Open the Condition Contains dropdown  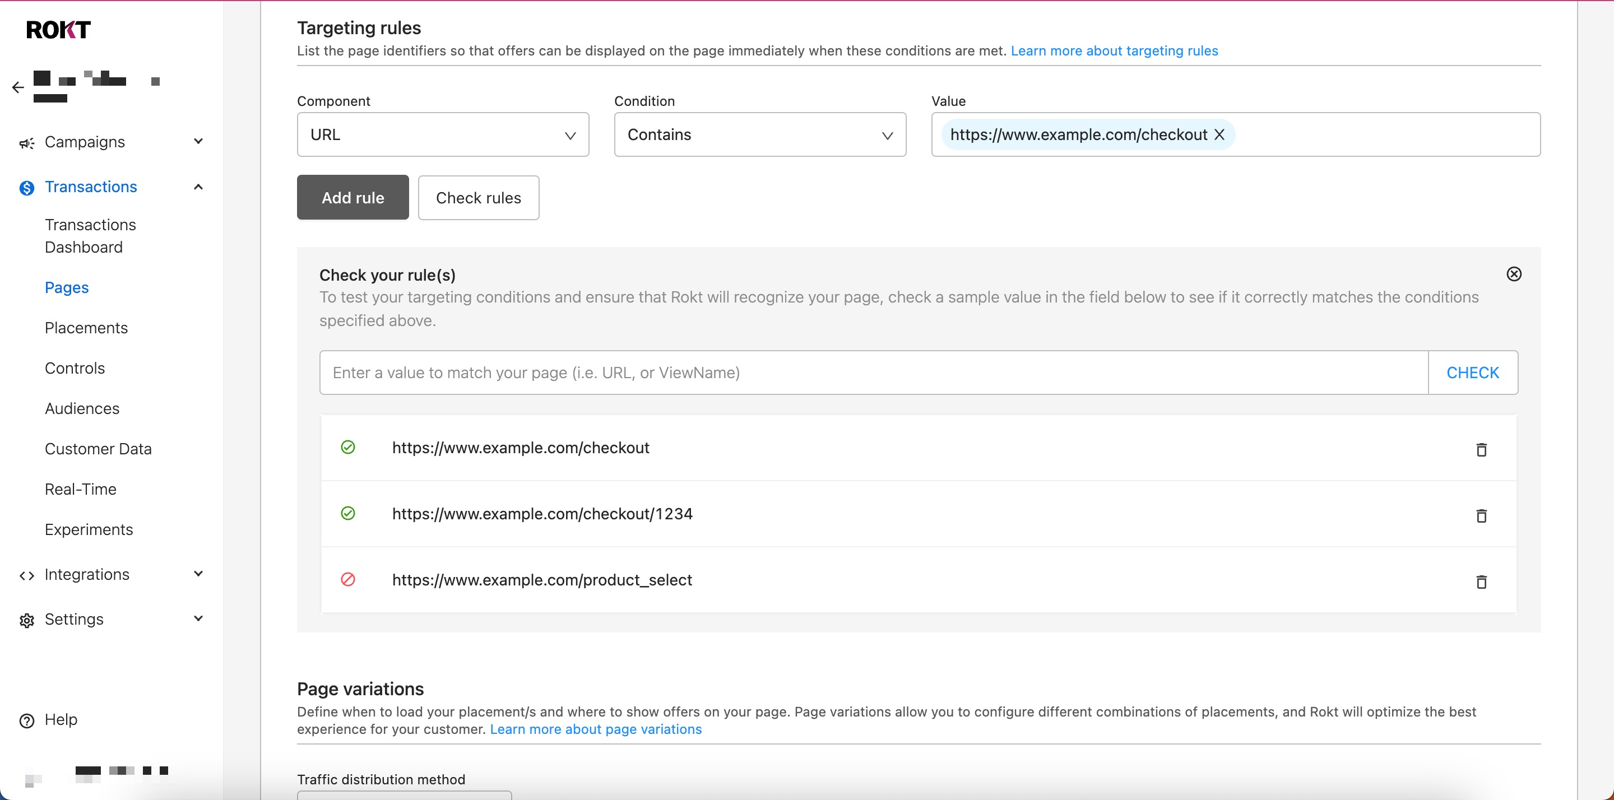(x=759, y=134)
